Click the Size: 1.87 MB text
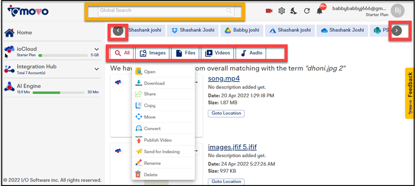Image resolution: width=415 pixels, height=186 pixels. pyautogui.click(x=222, y=102)
